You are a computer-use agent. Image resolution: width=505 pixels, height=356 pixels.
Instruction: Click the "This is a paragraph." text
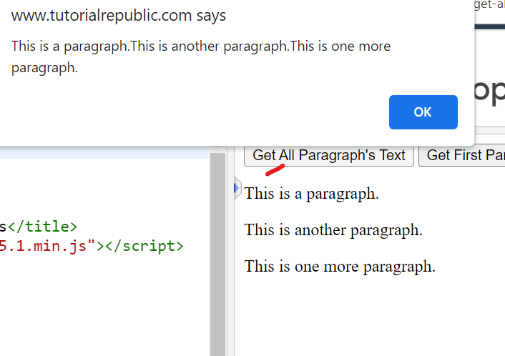tap(311, 193)
